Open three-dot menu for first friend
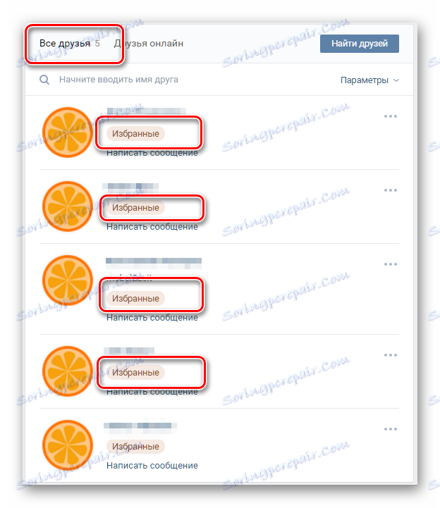The image size is (440, 508). click(391, 116)
